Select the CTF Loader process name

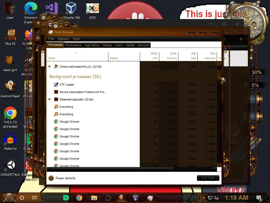(67, 85)
